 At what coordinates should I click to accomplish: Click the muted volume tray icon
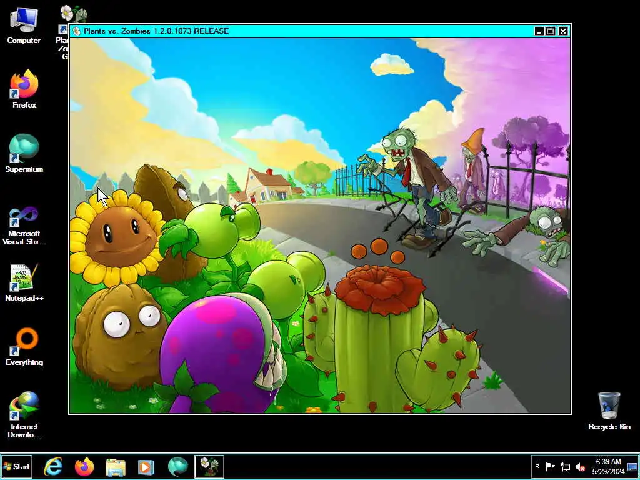point(580,466)
